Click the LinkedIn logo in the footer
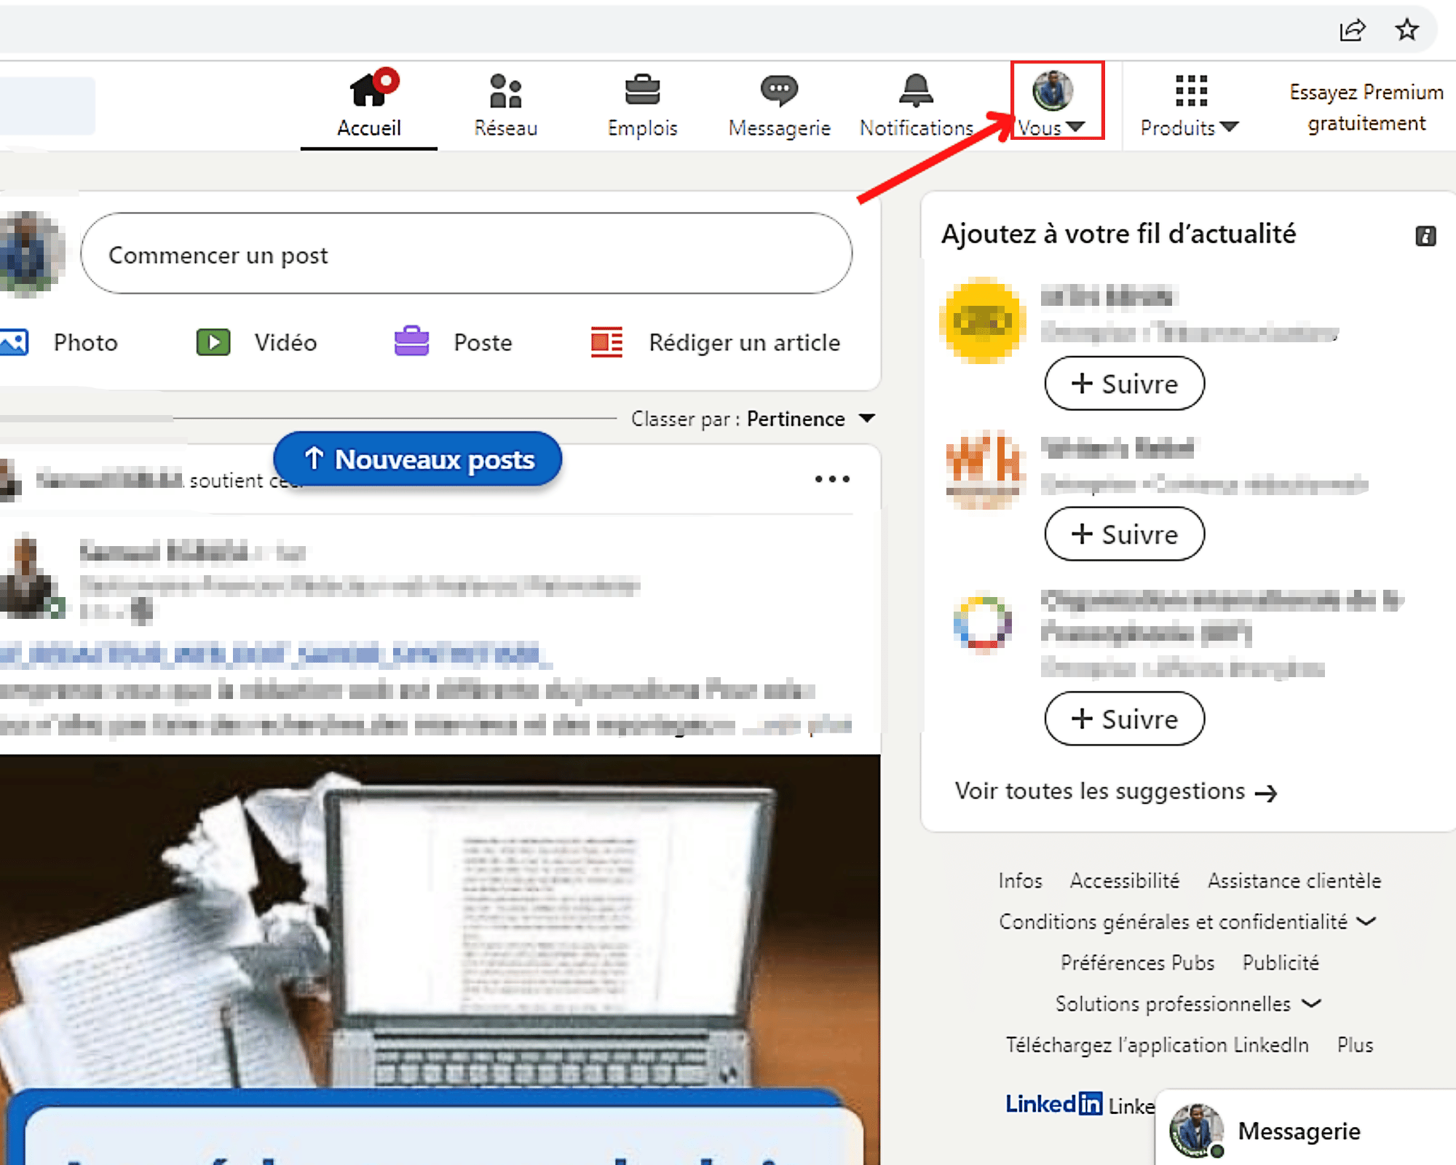The width and height of the screenshot is (1456, 1165). point(1053,1104)
